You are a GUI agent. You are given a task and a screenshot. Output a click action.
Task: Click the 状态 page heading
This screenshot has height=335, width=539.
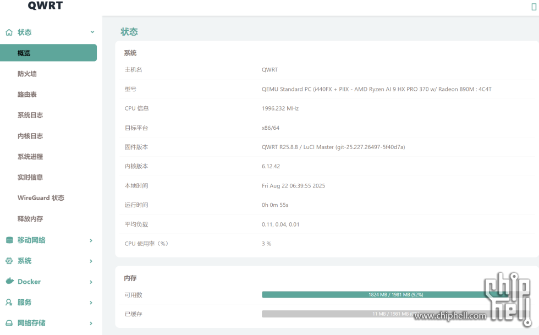pyautogui.click(x=129, y=32)
